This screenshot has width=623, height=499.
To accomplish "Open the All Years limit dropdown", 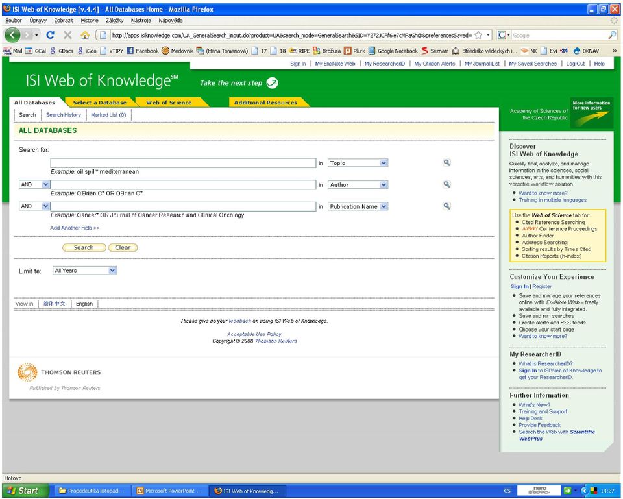I will pos(84,271).
